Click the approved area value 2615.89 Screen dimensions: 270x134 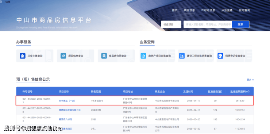click(x=240, y=100)
